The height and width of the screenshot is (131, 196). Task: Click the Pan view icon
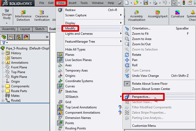point(127,60)
